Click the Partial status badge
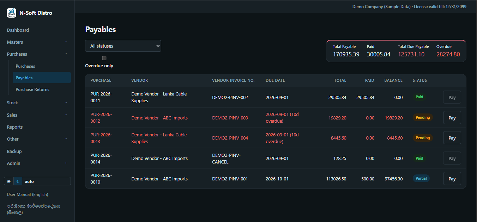The image size is (477, 222). (x=421, y=178)
